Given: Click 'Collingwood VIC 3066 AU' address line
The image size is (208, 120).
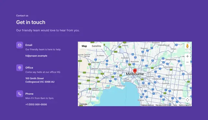Looking at the screenshot, I should click(40, 82).
